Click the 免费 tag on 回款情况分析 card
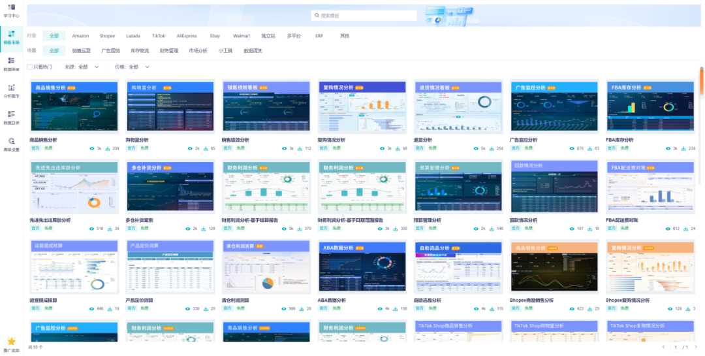The width and height of the screenshot is (705, 356). coord(529,229)
